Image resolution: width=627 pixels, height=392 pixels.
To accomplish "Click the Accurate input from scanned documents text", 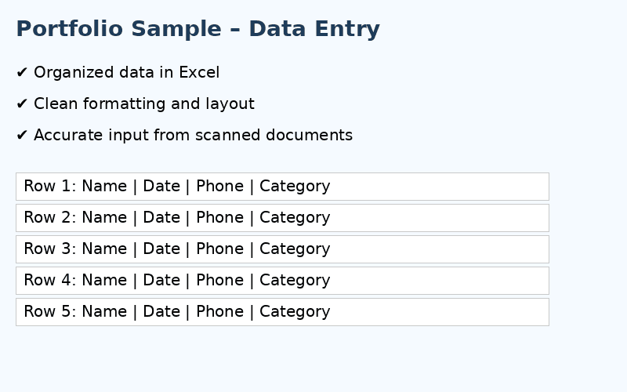I will click(x=193, y=135).
